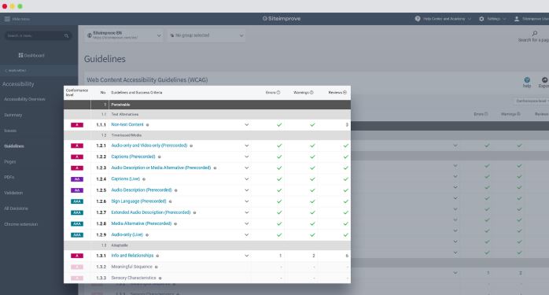Open the Siteimprove EN site dropdown
549x295 pixels.
(123, 35)
